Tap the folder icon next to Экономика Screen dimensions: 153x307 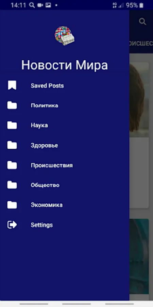(x=12, y=205)
